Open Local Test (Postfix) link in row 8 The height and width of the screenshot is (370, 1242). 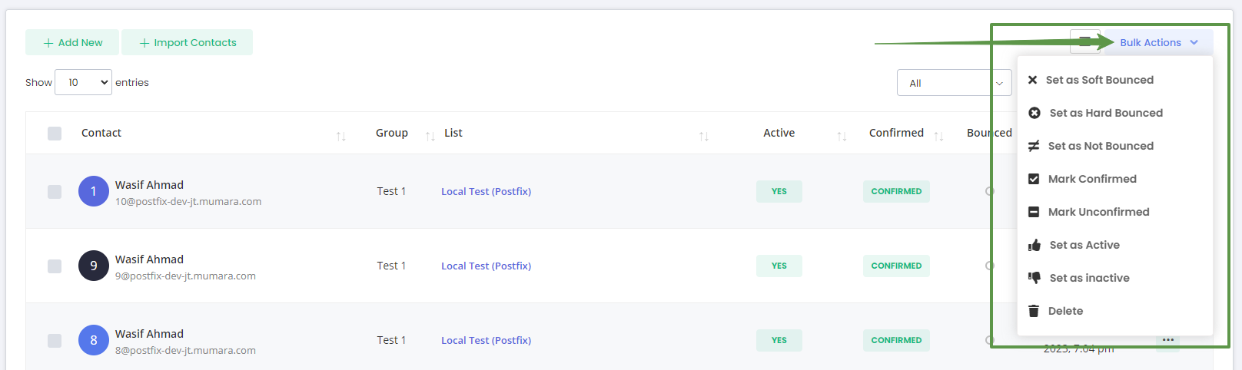click(x=486, y=340)
